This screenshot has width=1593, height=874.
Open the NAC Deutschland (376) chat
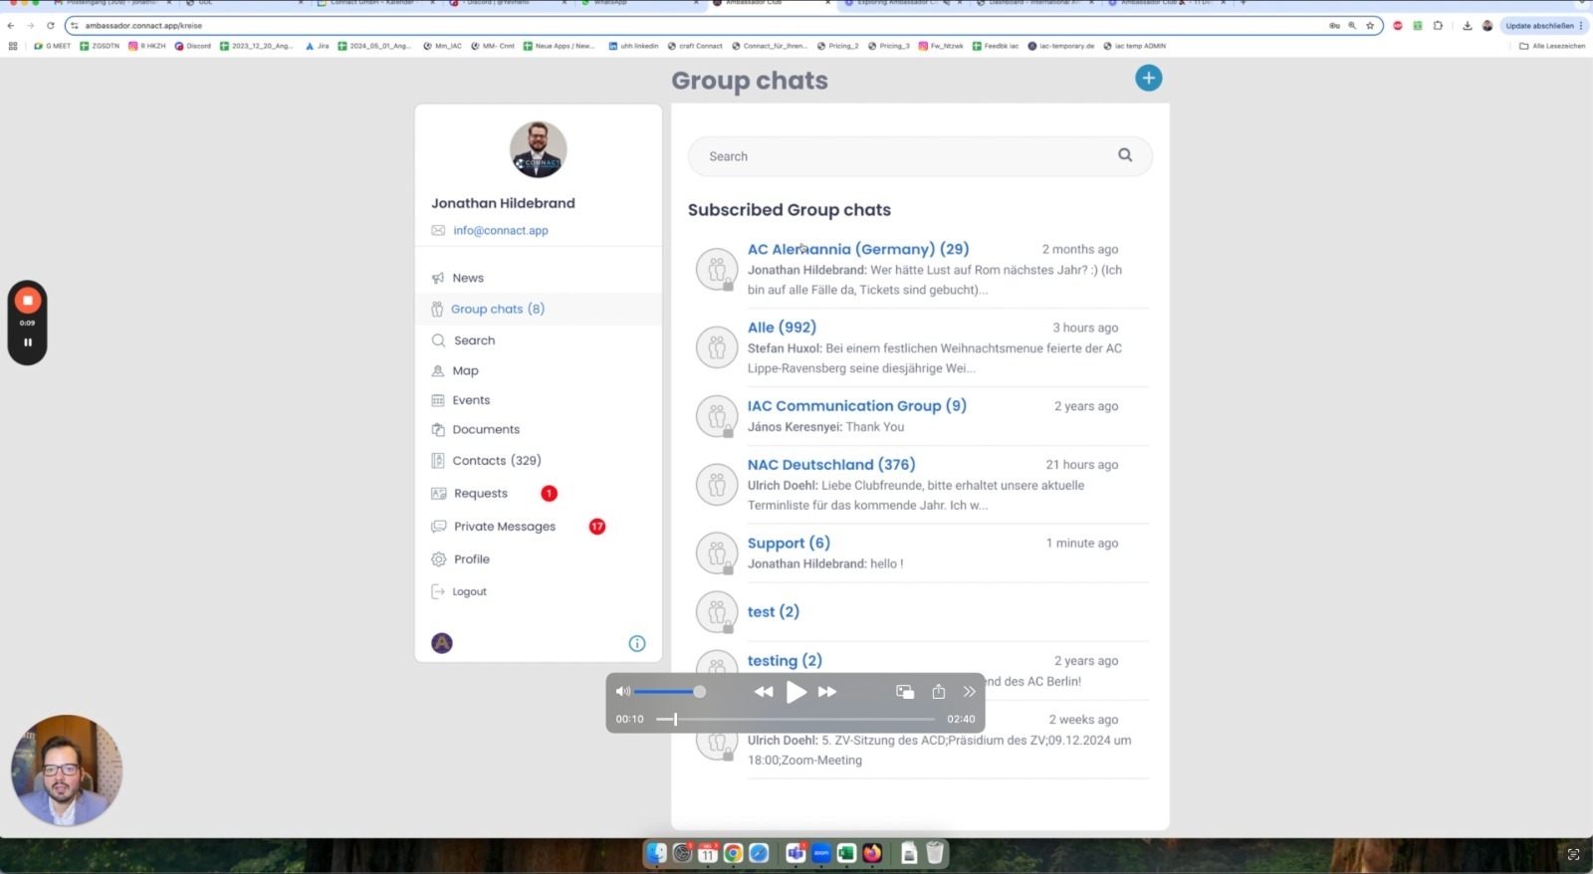(831, 465)
